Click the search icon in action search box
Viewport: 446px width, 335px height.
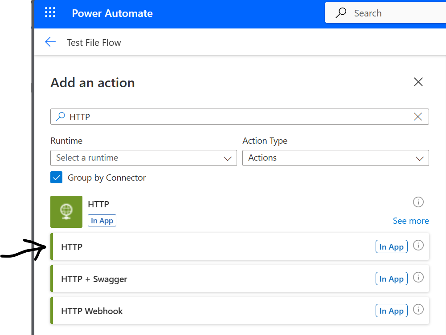(x=60, y=117)
